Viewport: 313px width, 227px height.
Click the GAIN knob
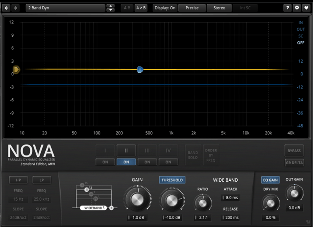[x=137, y=199]
